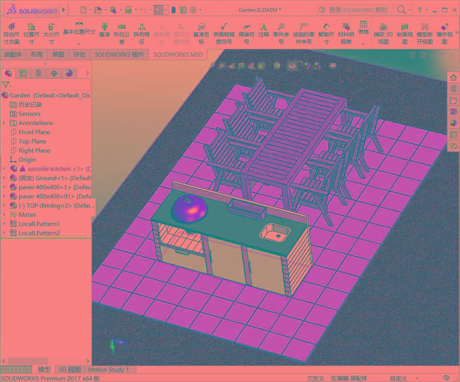Image resolution: width=460 pixels, height=382 pixels.
Task: Click the Stacked Balloon (成组的零件序号) tool
Action: tap(303, 34)
